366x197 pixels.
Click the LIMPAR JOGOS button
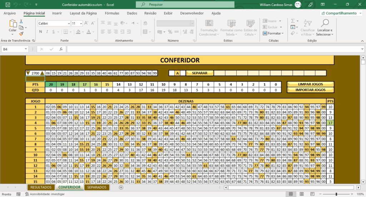coord(311,84)
